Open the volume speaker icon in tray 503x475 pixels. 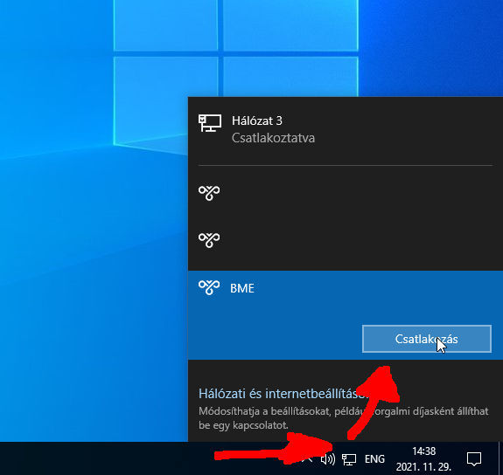tap(328, 459)
